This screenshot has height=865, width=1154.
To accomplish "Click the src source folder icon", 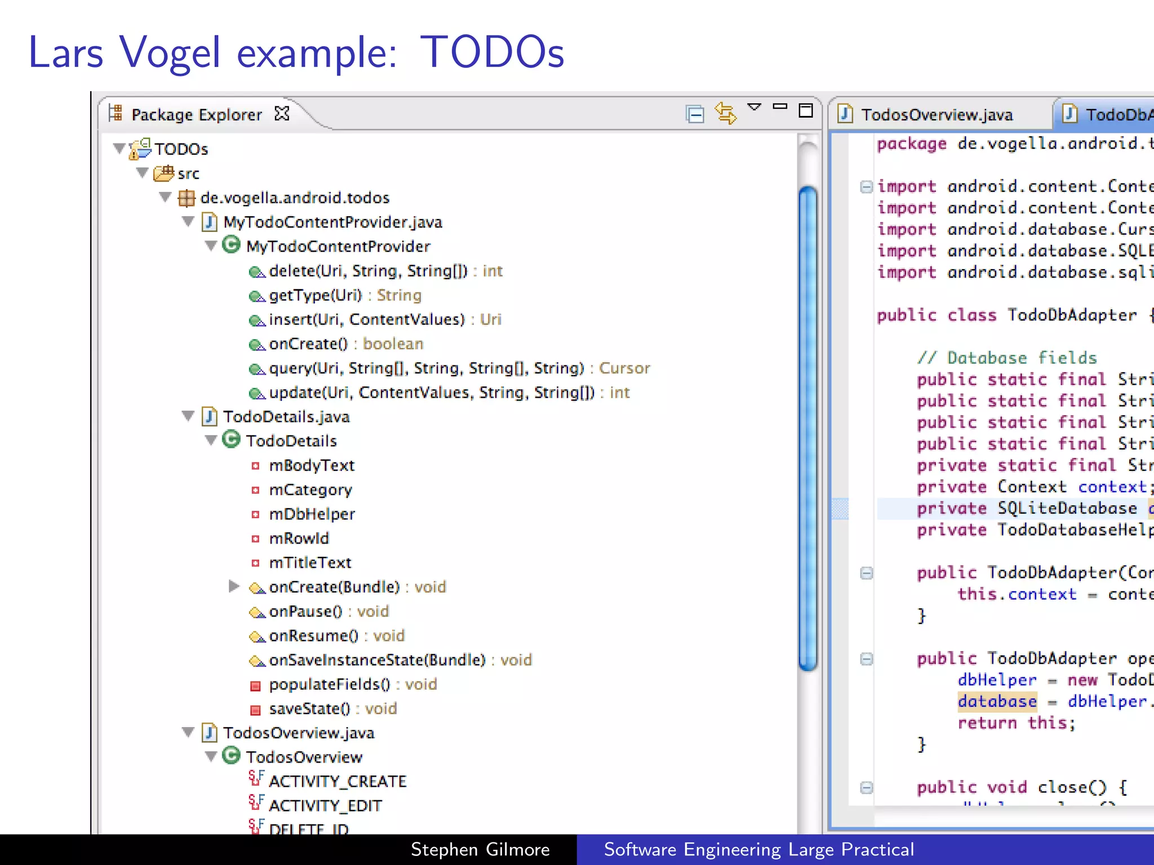I will pyautogui.click(x=164, y=173).
